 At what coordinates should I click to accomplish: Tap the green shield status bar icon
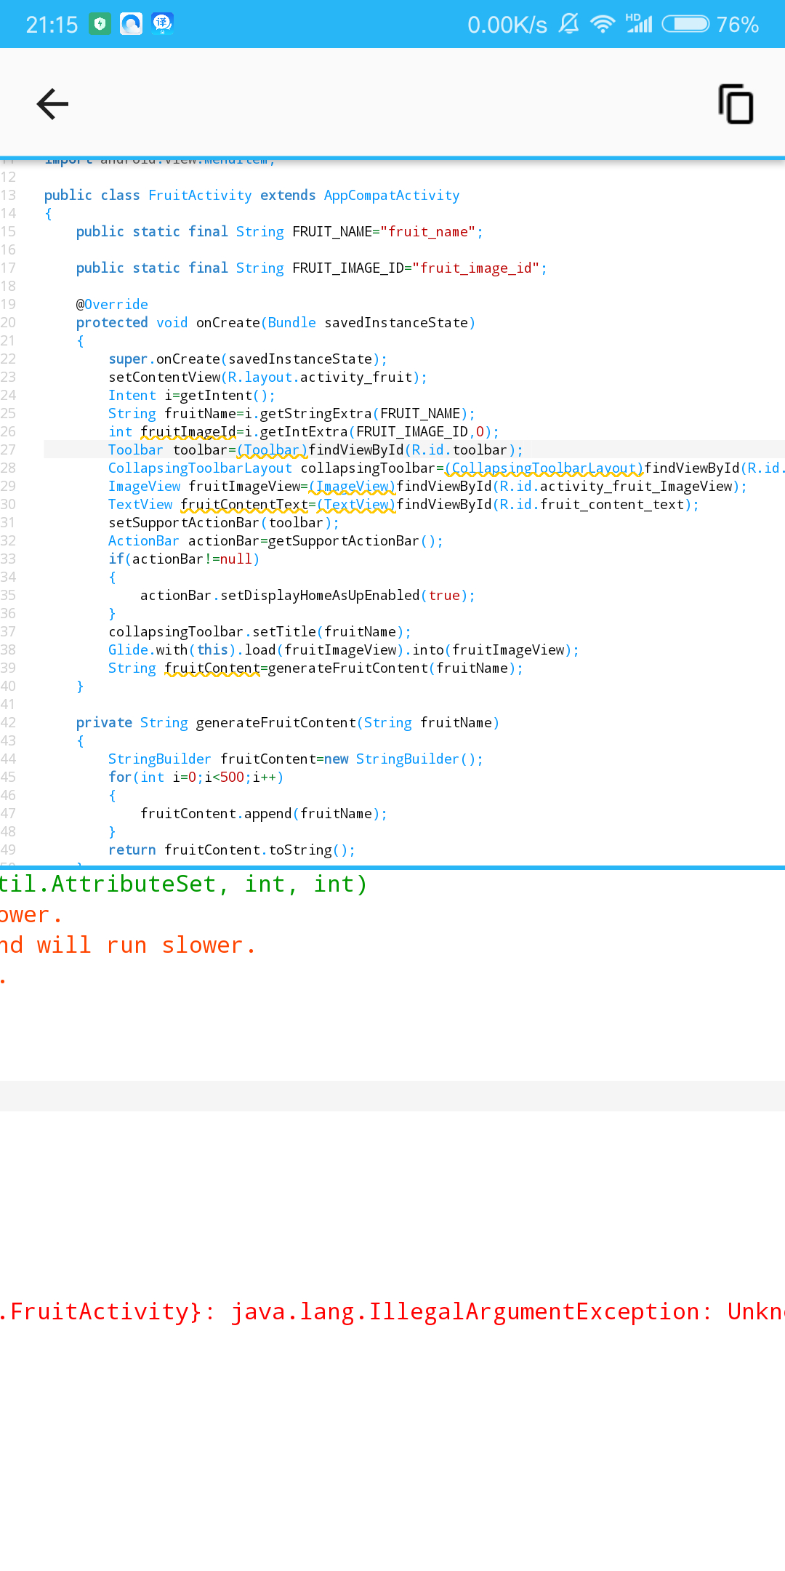[x=100, y=24]
